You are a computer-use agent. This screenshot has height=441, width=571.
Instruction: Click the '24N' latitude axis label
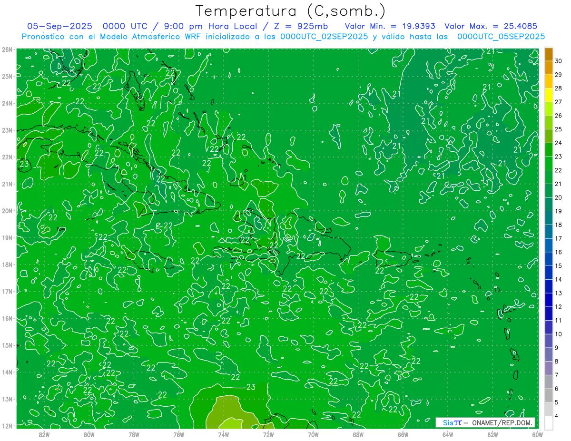[x=7, y=103]
